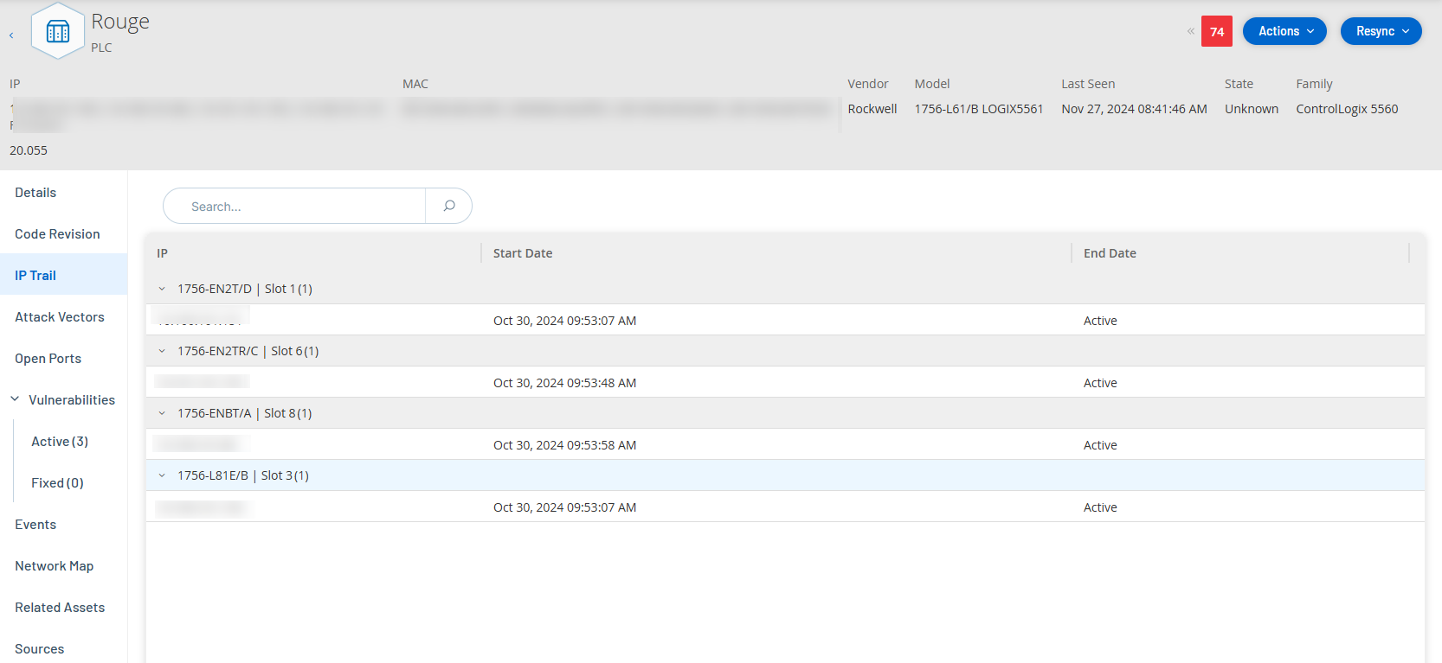Collapse the 1756-ENBT/A Slot 8 group
Image resolution: width=1442 pixels, height=663 pixels.
coord(162,413)
